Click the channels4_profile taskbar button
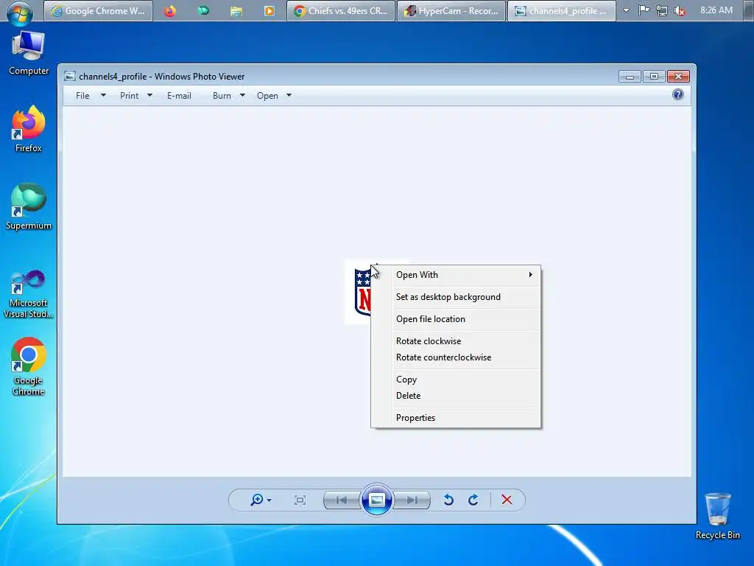Screen dimensions: 754x566 coord(562,11)
